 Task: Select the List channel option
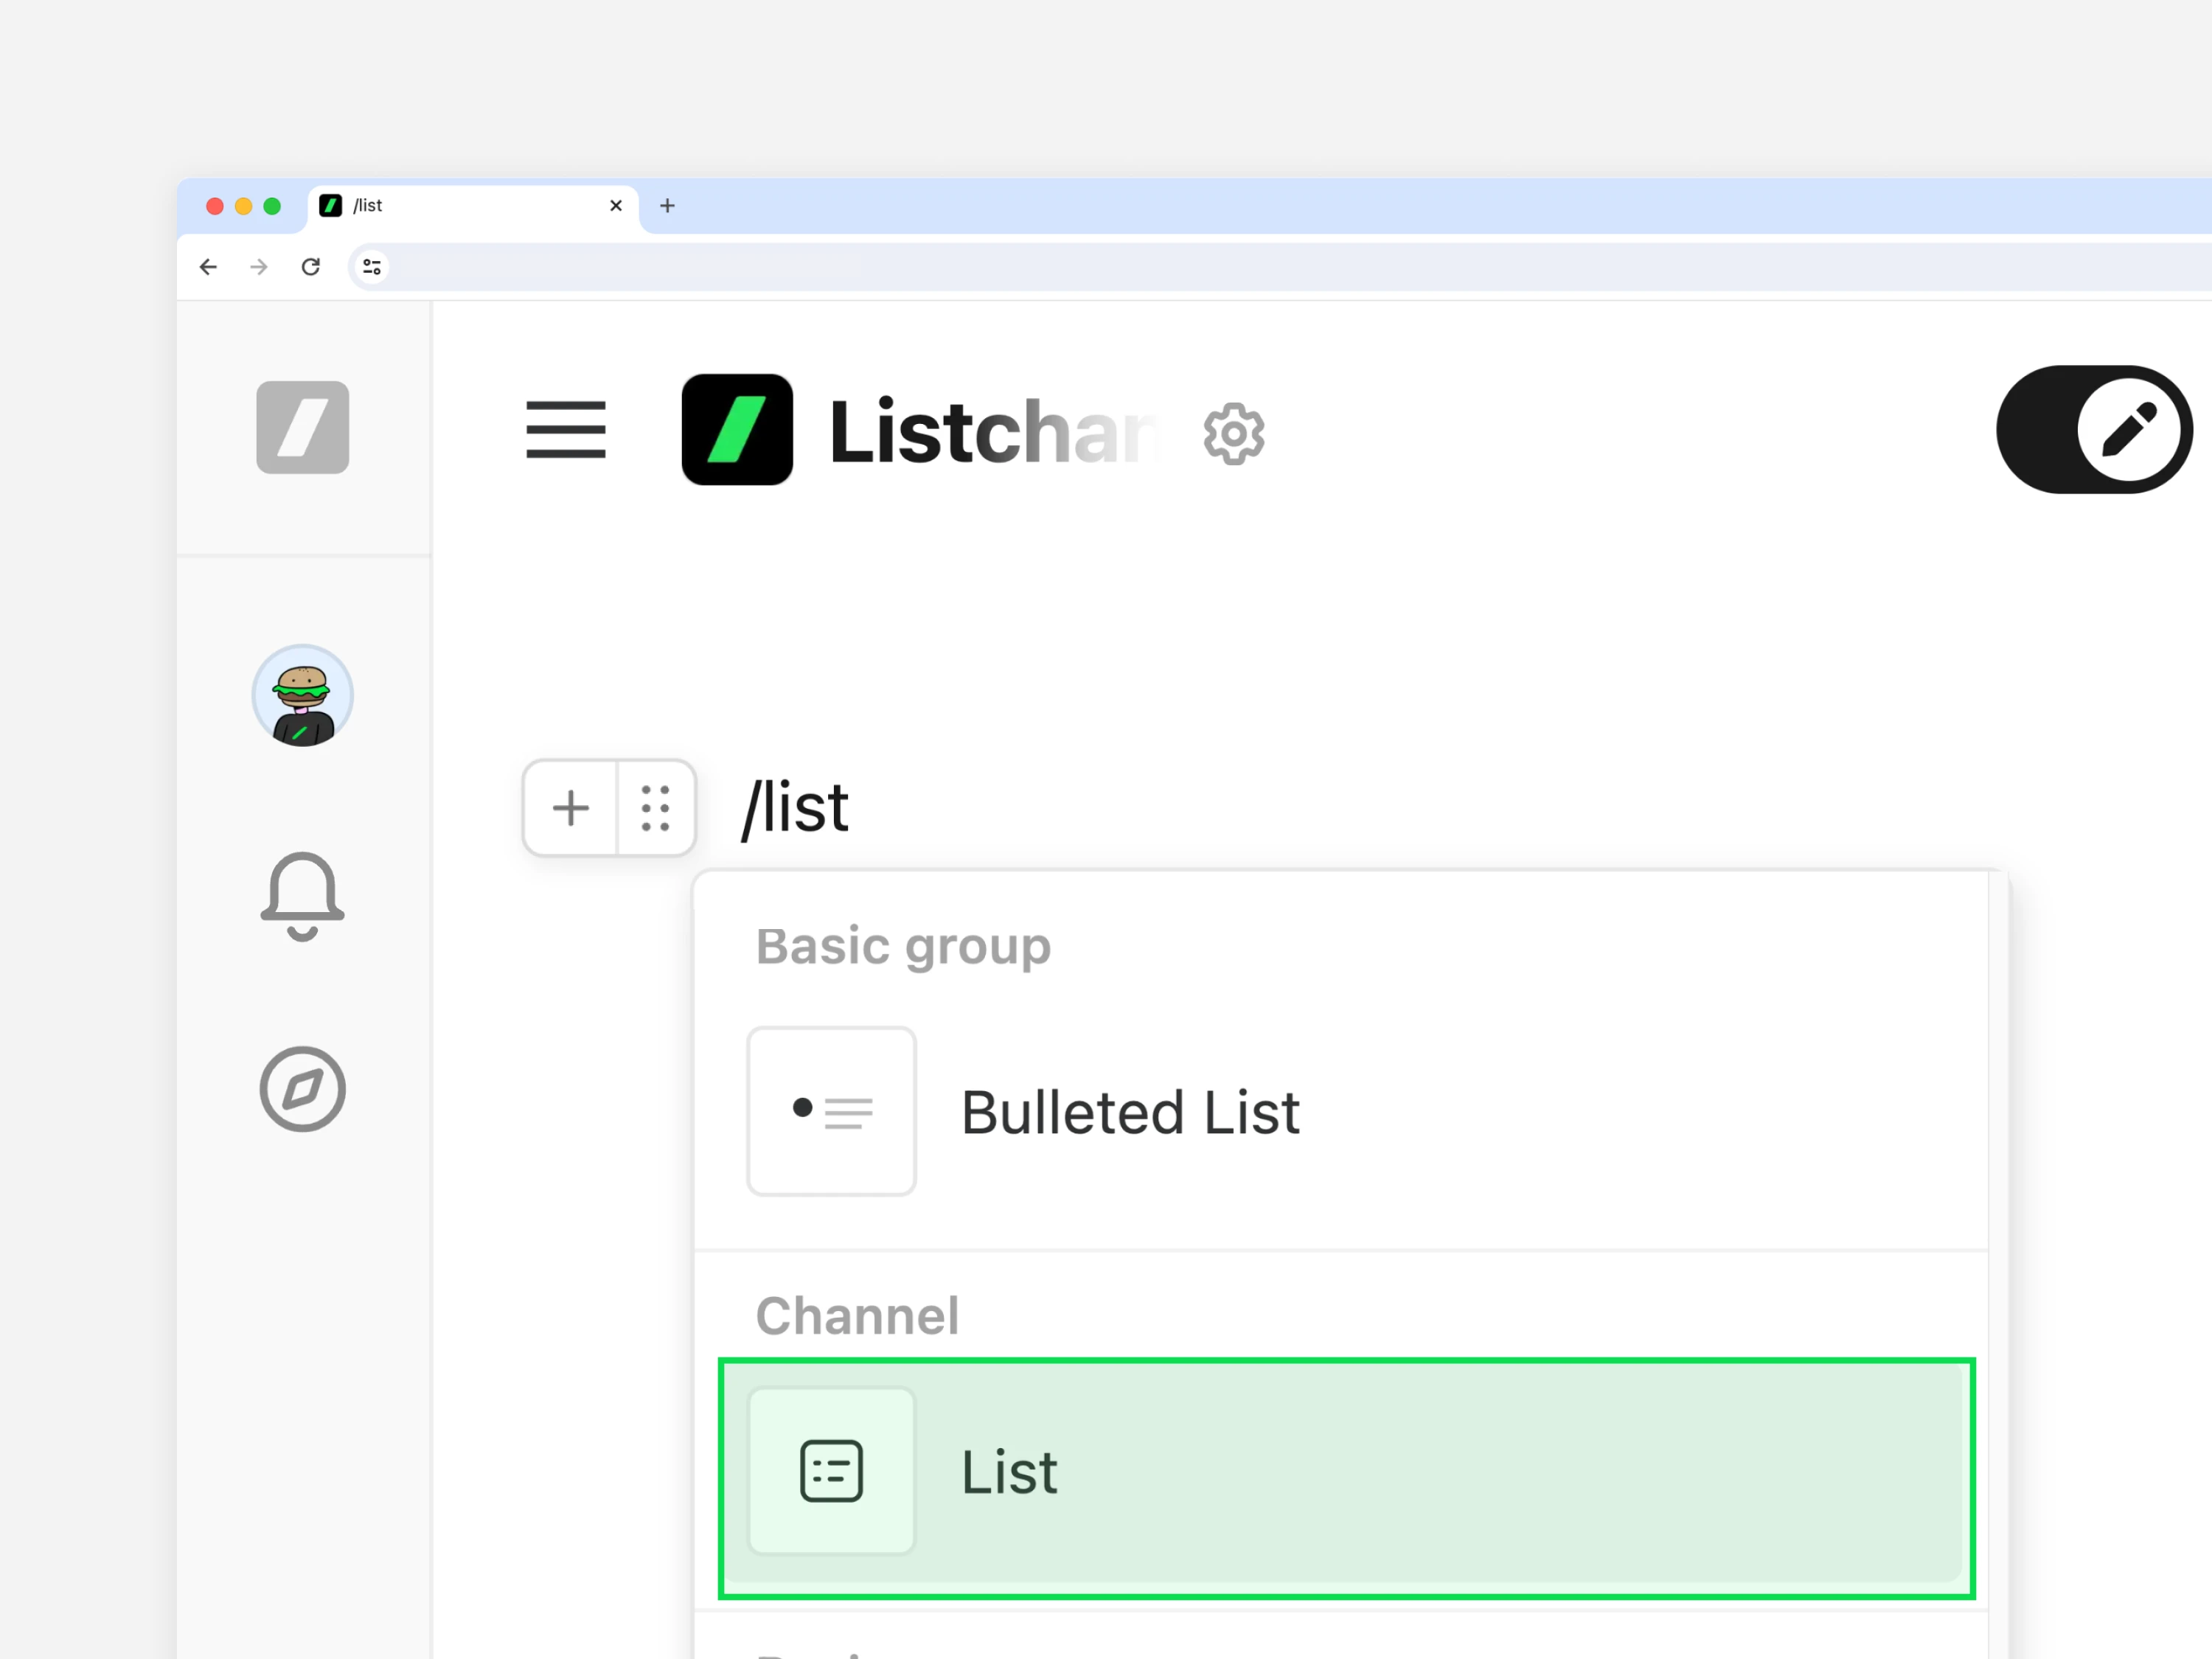tap(1346, 1478)
